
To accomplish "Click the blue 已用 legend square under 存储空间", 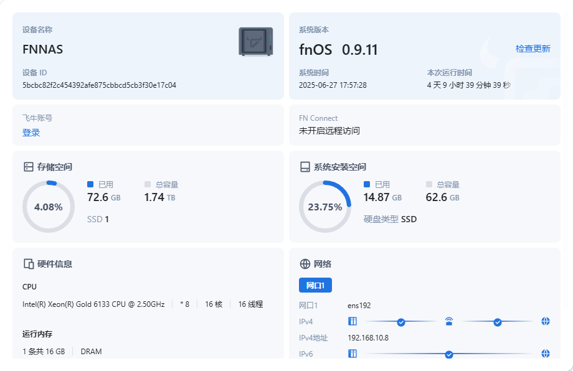I will click(90, 184).
